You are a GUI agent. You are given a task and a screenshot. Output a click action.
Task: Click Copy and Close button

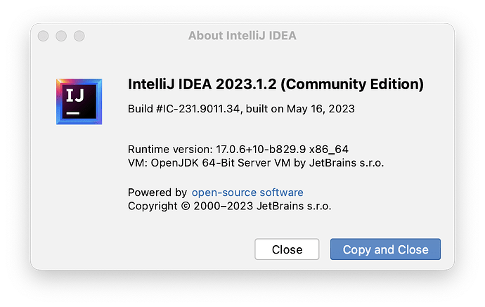pos(385,249)
